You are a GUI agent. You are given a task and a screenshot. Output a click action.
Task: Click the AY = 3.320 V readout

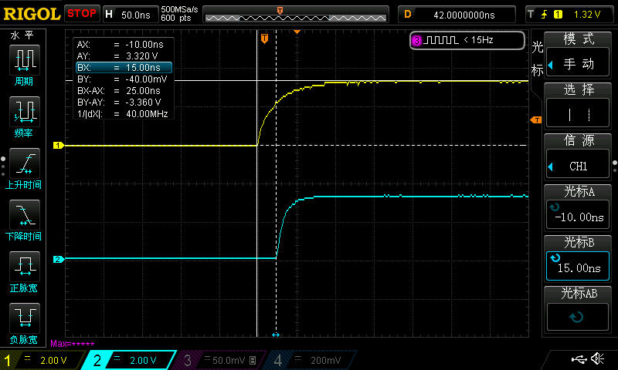coord(117,55)
